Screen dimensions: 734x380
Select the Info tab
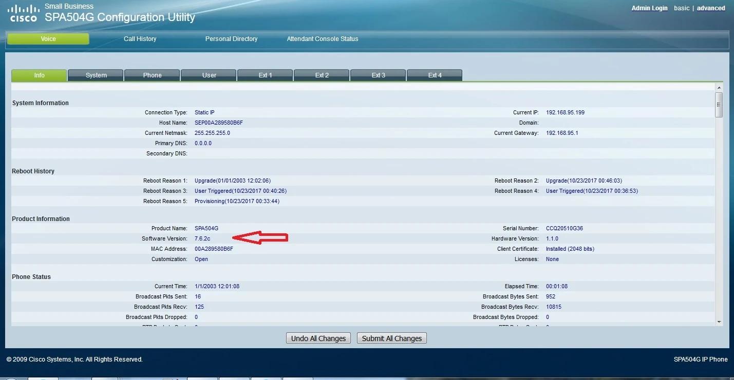[39, 75]
